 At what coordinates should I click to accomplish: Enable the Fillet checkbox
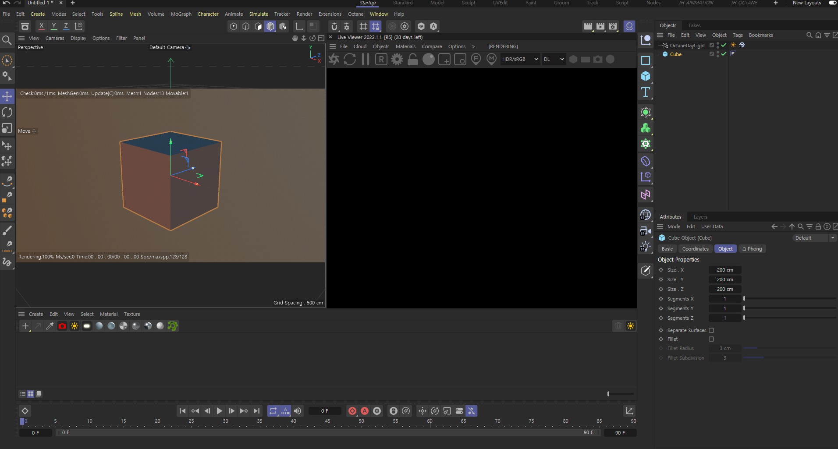[711, 339]
